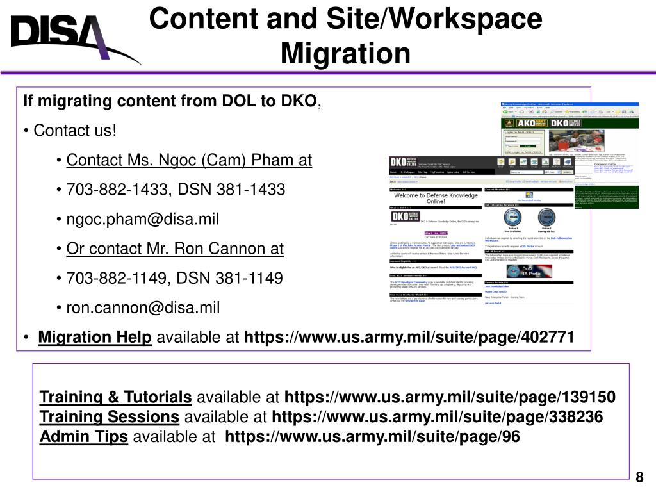Click the DKO logo in the dark header bar
This screenshot has height=492, width=656.
404,162
